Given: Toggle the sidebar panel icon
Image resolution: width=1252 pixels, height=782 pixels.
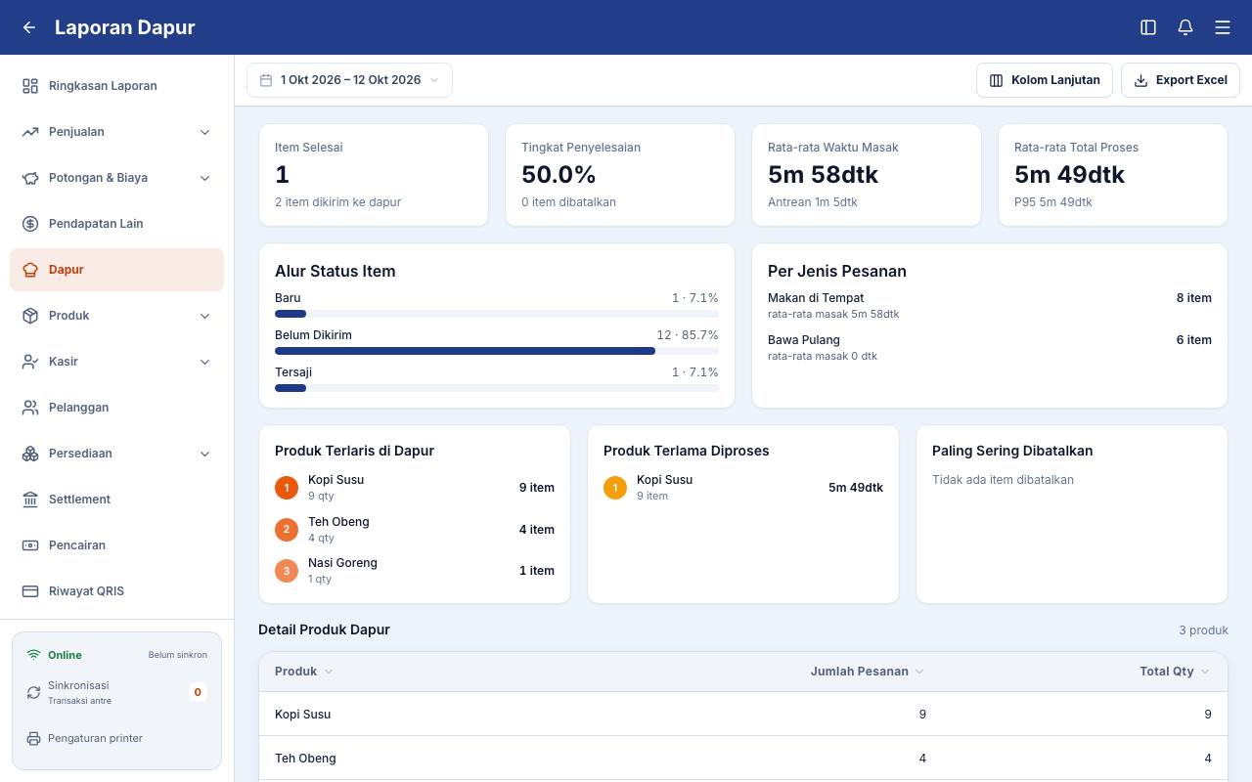Looking at the screenshot, I should point(1148,27).
